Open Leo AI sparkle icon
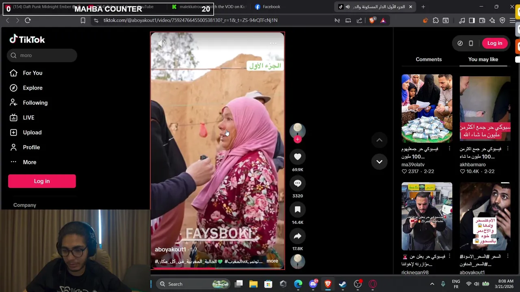520x292 pixels. click(x=492, y=20)
